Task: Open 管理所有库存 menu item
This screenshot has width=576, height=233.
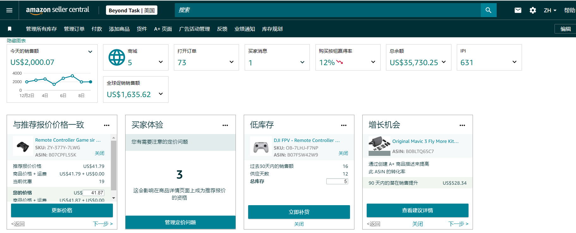Action: tap(41, 29)
